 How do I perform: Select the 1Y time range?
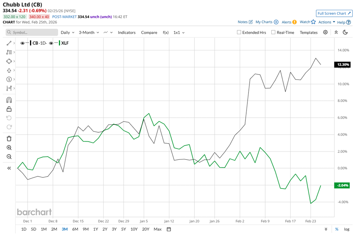[x=96, y=229]
